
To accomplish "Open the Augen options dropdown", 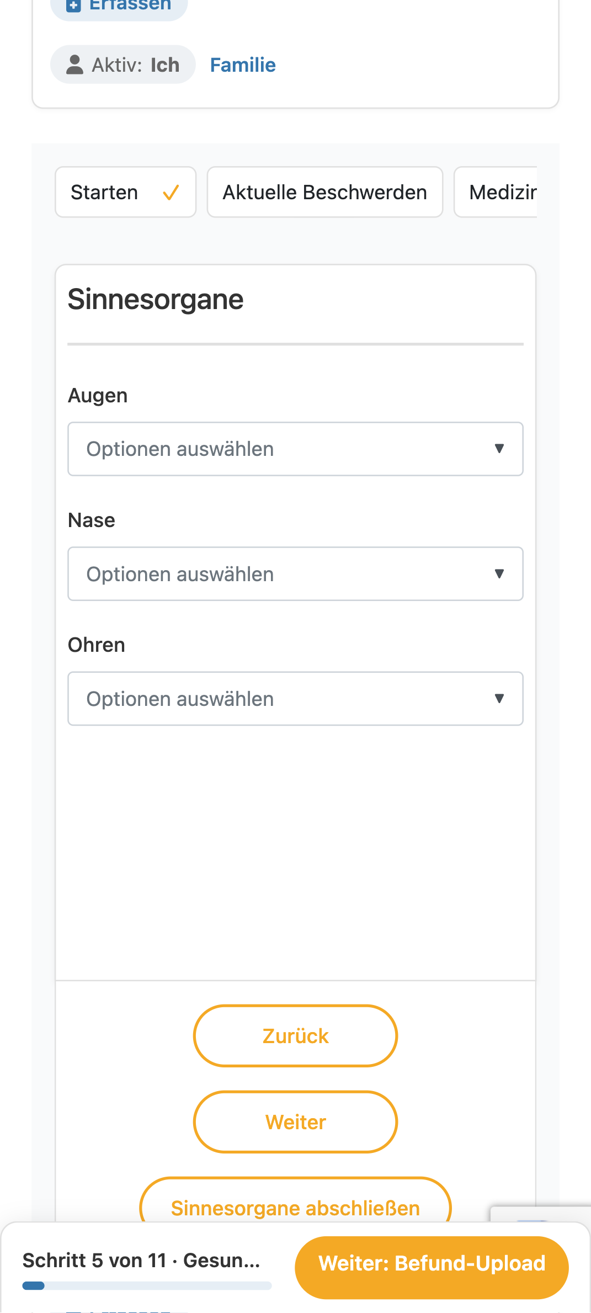I will pyautogui.click(x=295, y=449).
